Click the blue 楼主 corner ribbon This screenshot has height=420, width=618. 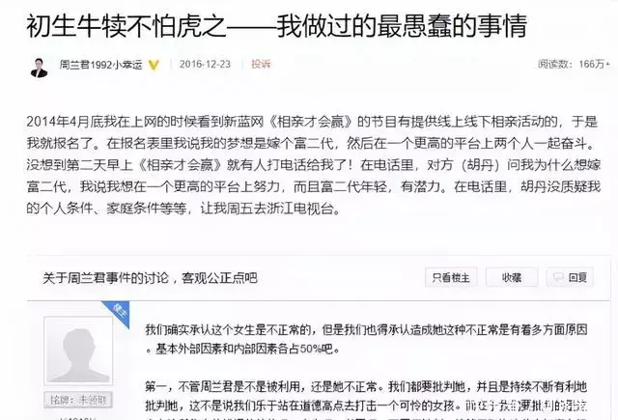tap(117, 313)
